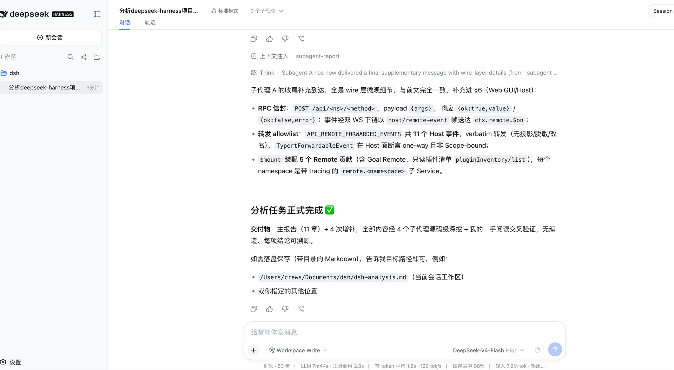Branch from the upper message icon
Viewport: 674px width, 370px height.
301,39
